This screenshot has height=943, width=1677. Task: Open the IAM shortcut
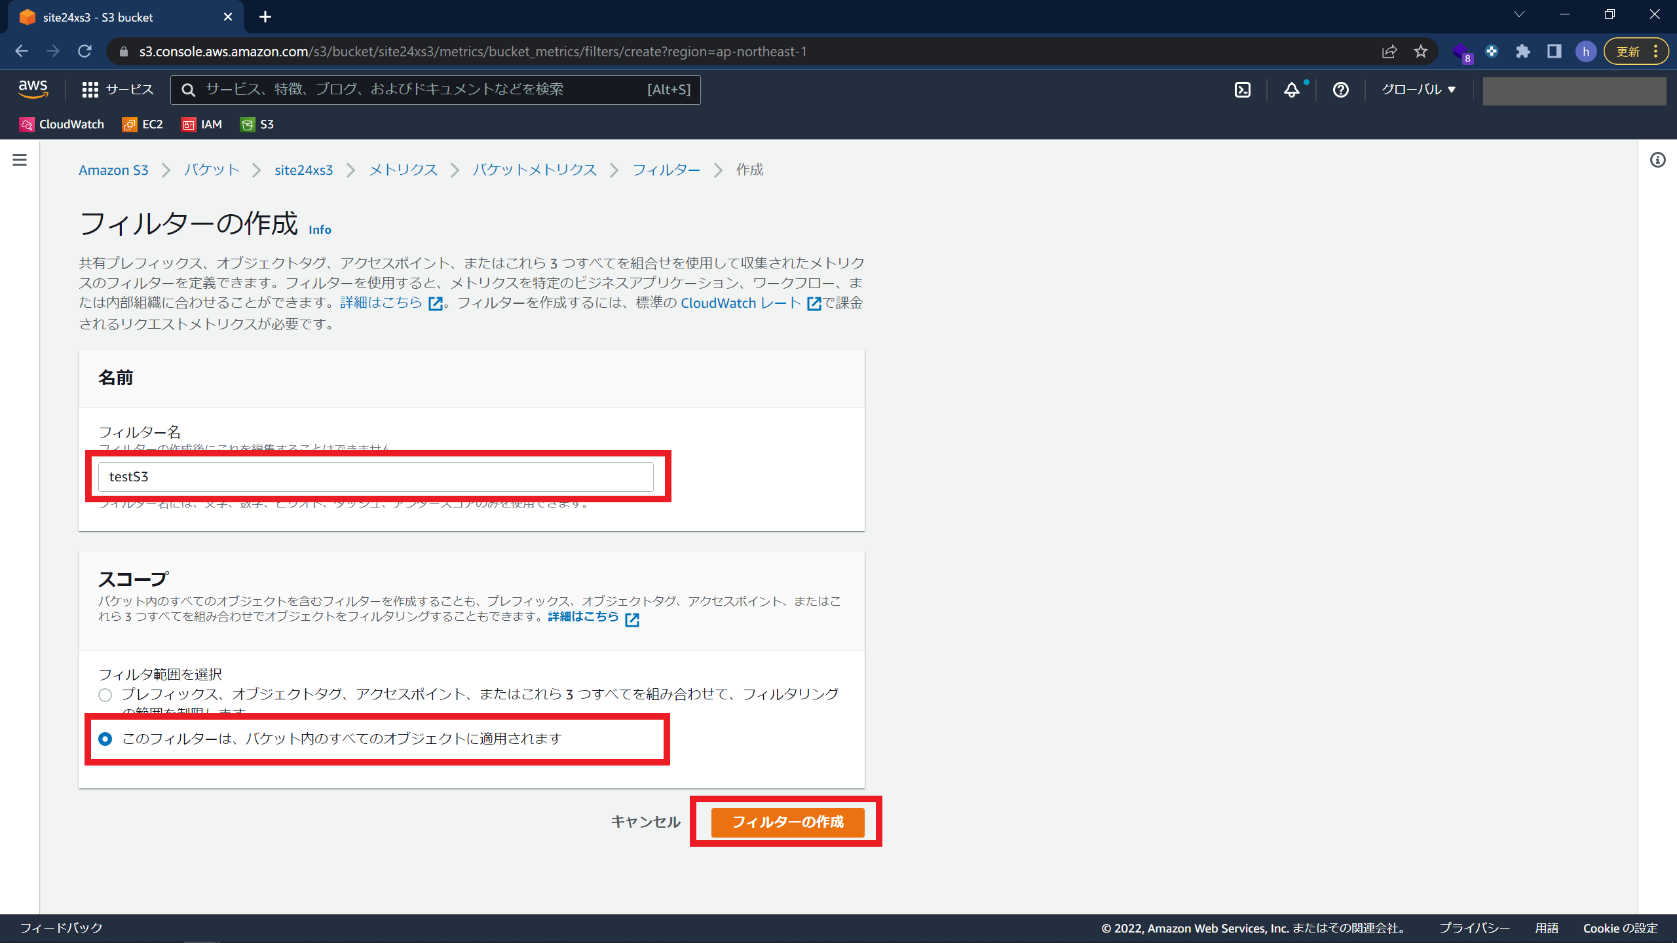click(202, 124)
